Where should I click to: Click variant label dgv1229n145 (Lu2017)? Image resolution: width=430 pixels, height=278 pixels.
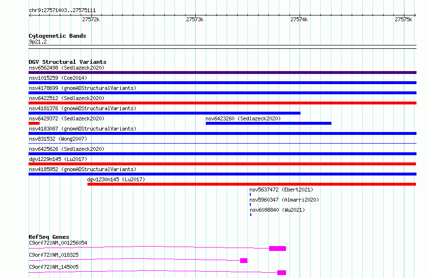[x=58, y=159]
